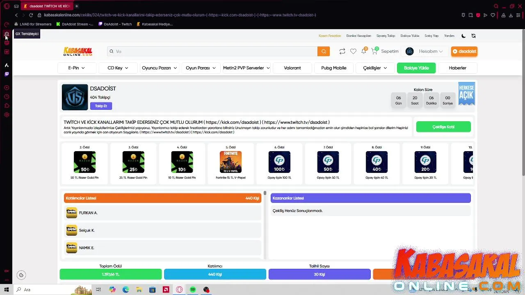Click the participants list scrollbar handle

[265, 193]
